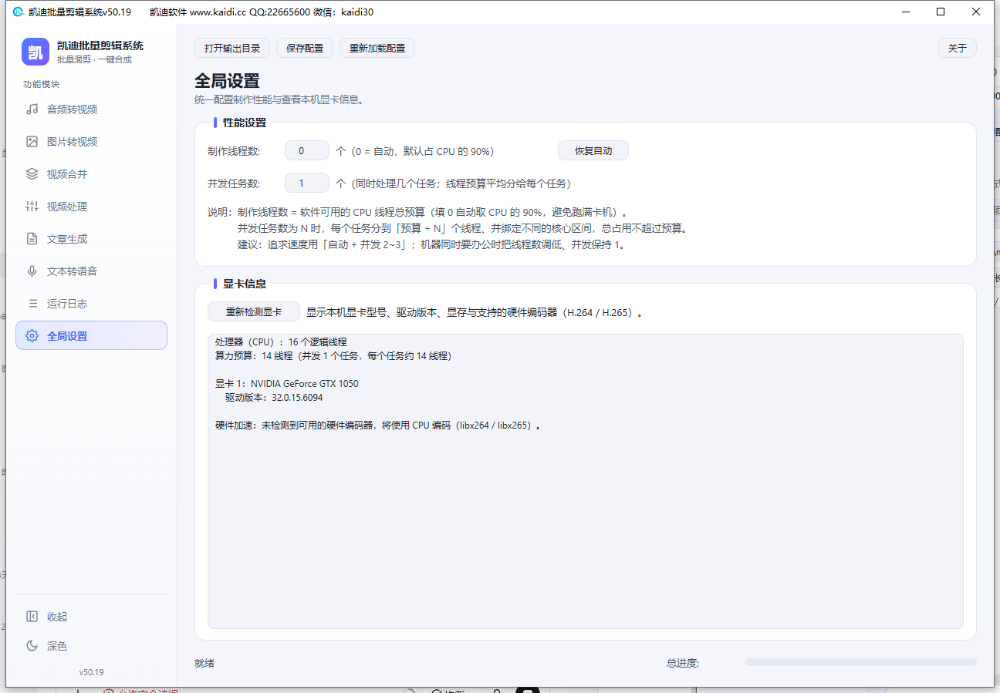Viewport: 1000px width, 693px height.
Task: Open the 音频转视频 module
Action: pyautogui.click(x=91, y=109)
